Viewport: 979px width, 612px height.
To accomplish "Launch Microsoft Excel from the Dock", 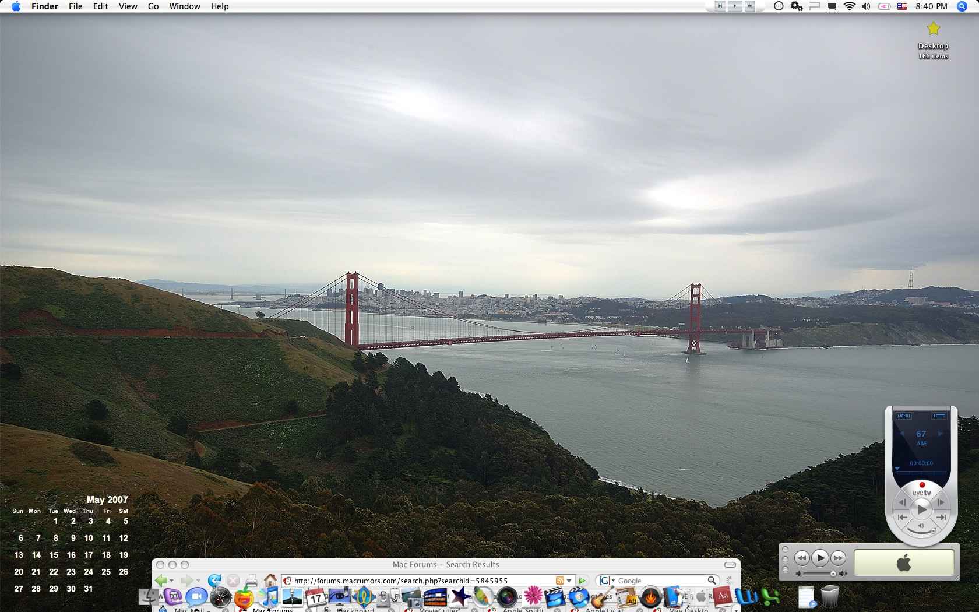I will point(770,597).
